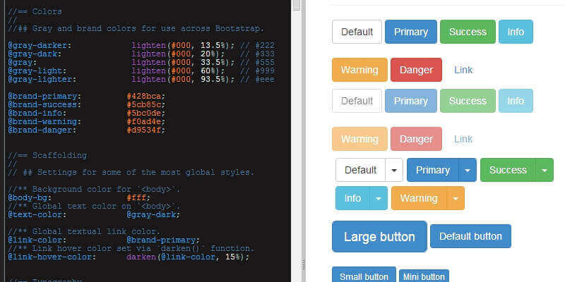Click the solid red Danger button
The height and width of the screenshot is (282, 565).
[416, 70]
